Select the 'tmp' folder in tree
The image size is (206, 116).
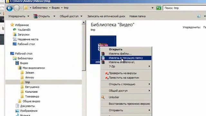27,82
